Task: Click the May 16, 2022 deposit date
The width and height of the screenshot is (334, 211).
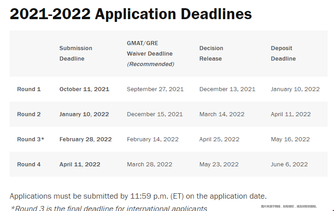Action: [x=290, y=139]
